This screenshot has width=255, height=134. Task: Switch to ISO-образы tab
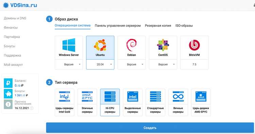tap(184, 26)
